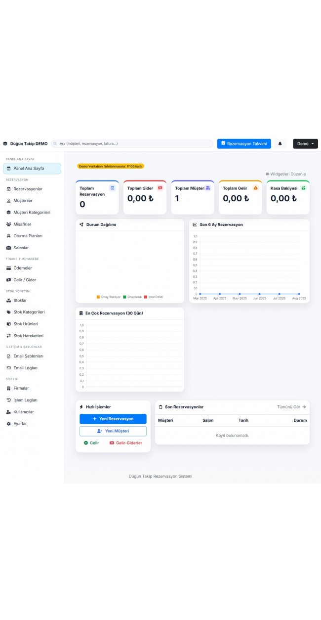Click the Yeni Rezervasyon button
Screen dimensions: 321x620
pyautogui.click(x=113, y=419)
